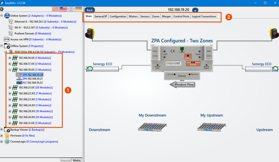Viewport: 279px width, 162px height.
Task: Select the German flag language icon
Action: [x=78, y=9]
